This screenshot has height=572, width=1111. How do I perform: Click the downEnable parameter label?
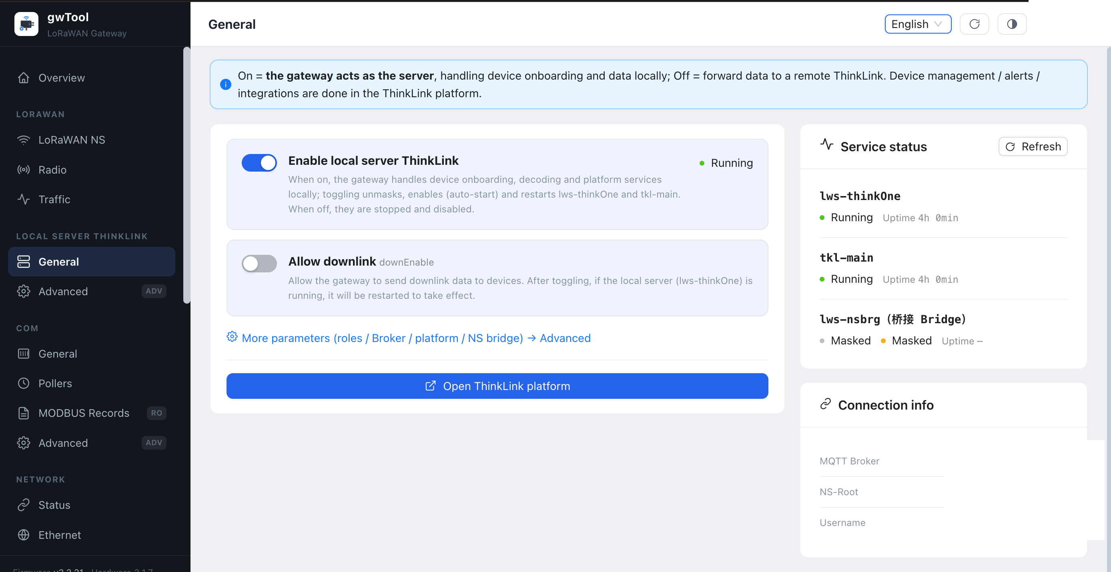407,262
